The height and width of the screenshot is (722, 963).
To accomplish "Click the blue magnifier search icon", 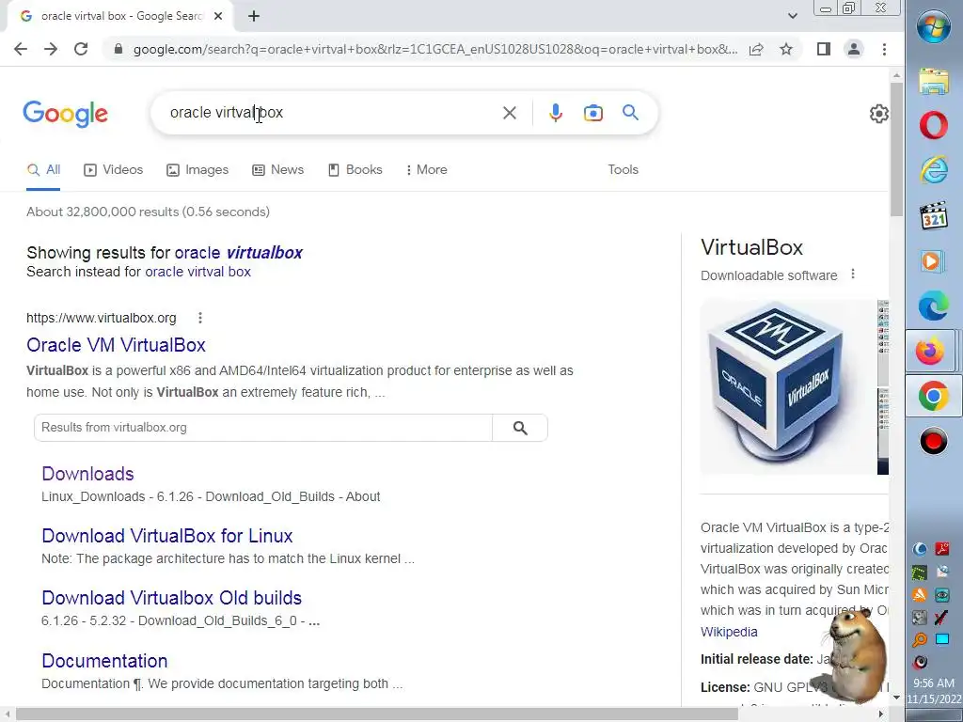I will pos(630,113).
